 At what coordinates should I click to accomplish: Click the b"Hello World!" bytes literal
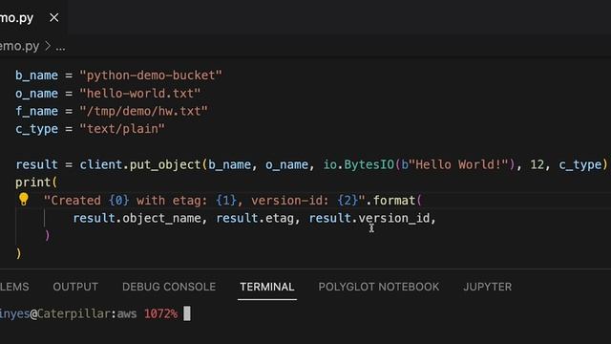(x=455, y=164)
